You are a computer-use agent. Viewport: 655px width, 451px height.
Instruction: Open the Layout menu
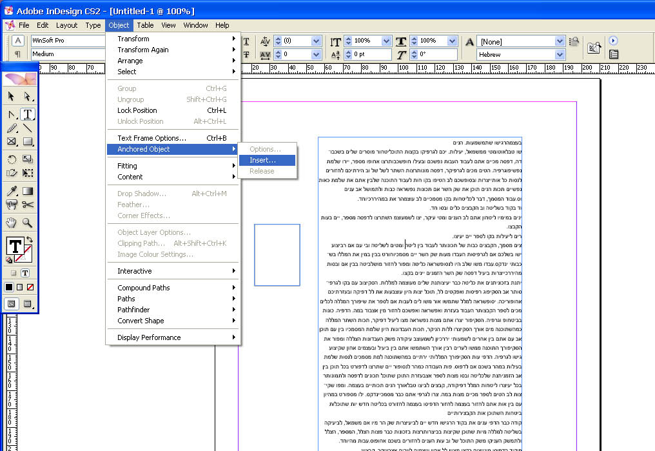(67, 25)
